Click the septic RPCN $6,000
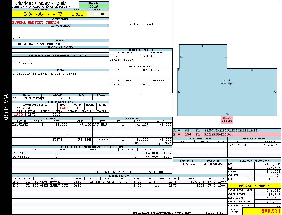The width and height of the screenshot is (282, 215). [x=152, y=157]
